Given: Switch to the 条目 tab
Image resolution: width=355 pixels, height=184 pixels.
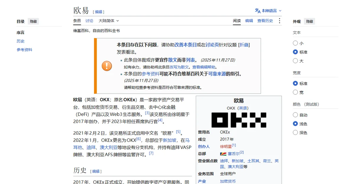Looking at the screenshot, I should 77,21.
